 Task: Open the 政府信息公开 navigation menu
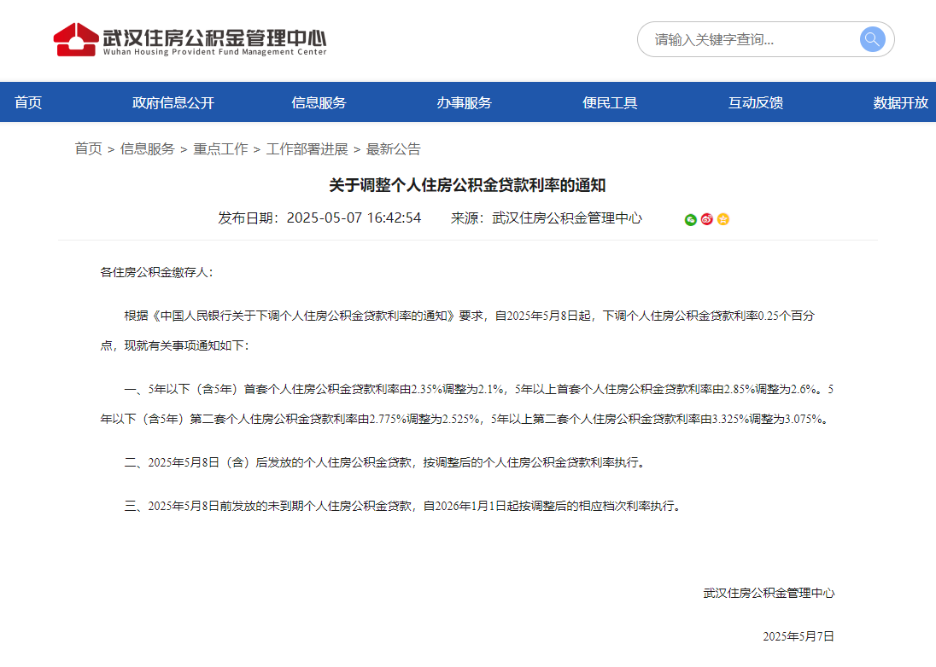tap(173, 102)
